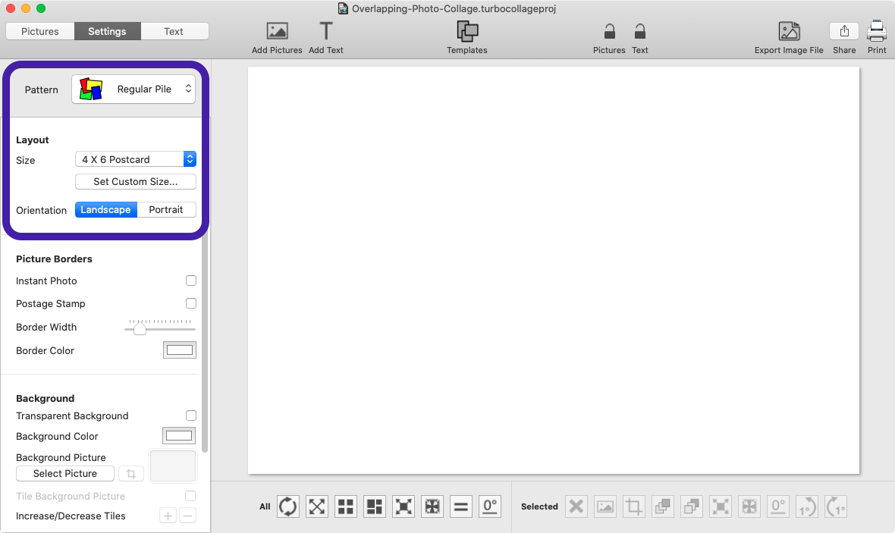Image resolution: width=895 pixels, height=533 pixels.
Task: Reset selected rotation with 0° icon
Action: click(x=778, y=506)
